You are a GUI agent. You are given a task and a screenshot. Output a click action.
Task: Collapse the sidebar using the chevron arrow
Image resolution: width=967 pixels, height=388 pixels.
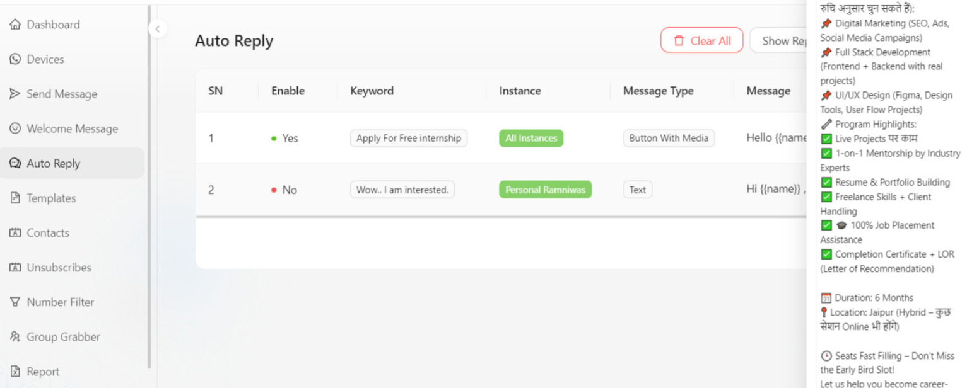[x=157, y=29]
